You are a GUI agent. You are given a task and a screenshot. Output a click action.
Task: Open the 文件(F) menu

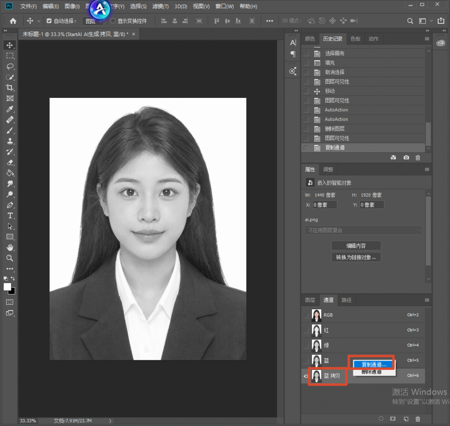point(29,6)
